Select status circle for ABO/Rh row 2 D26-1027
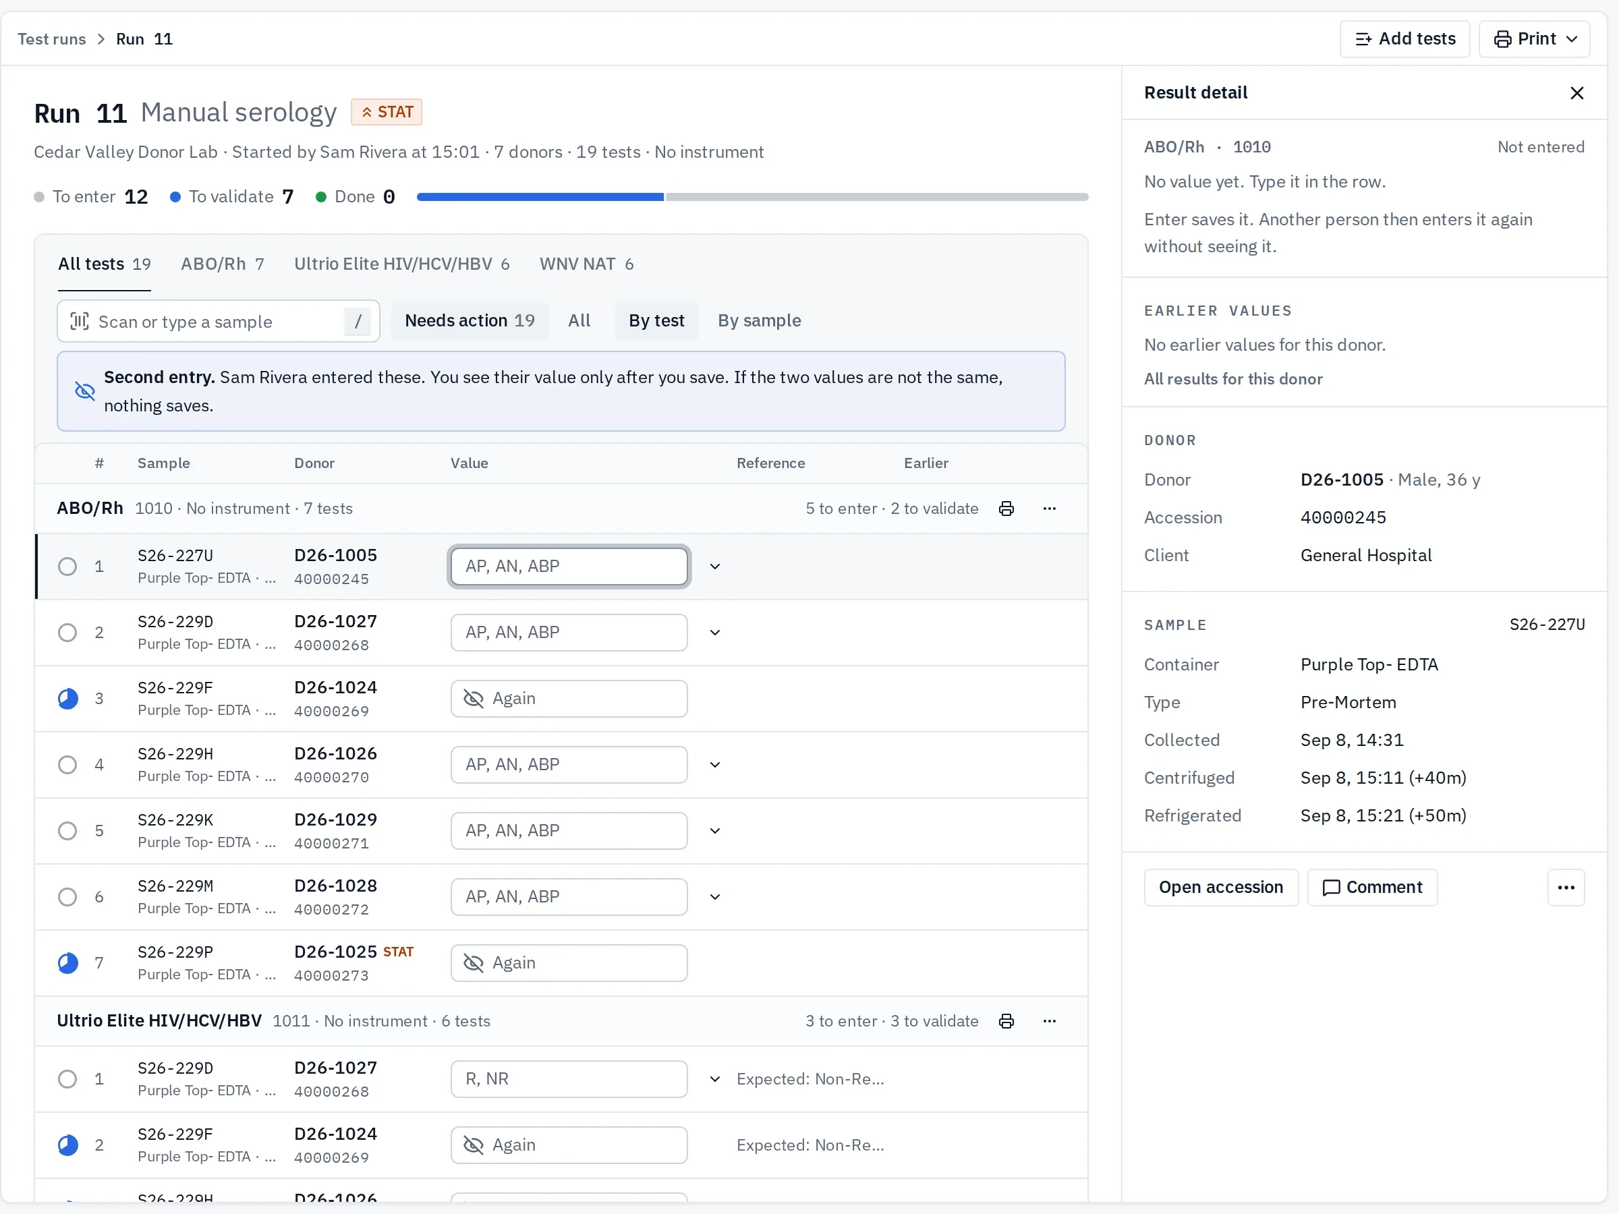This screenshot has width=1619, height=1214. click(67, 632)
